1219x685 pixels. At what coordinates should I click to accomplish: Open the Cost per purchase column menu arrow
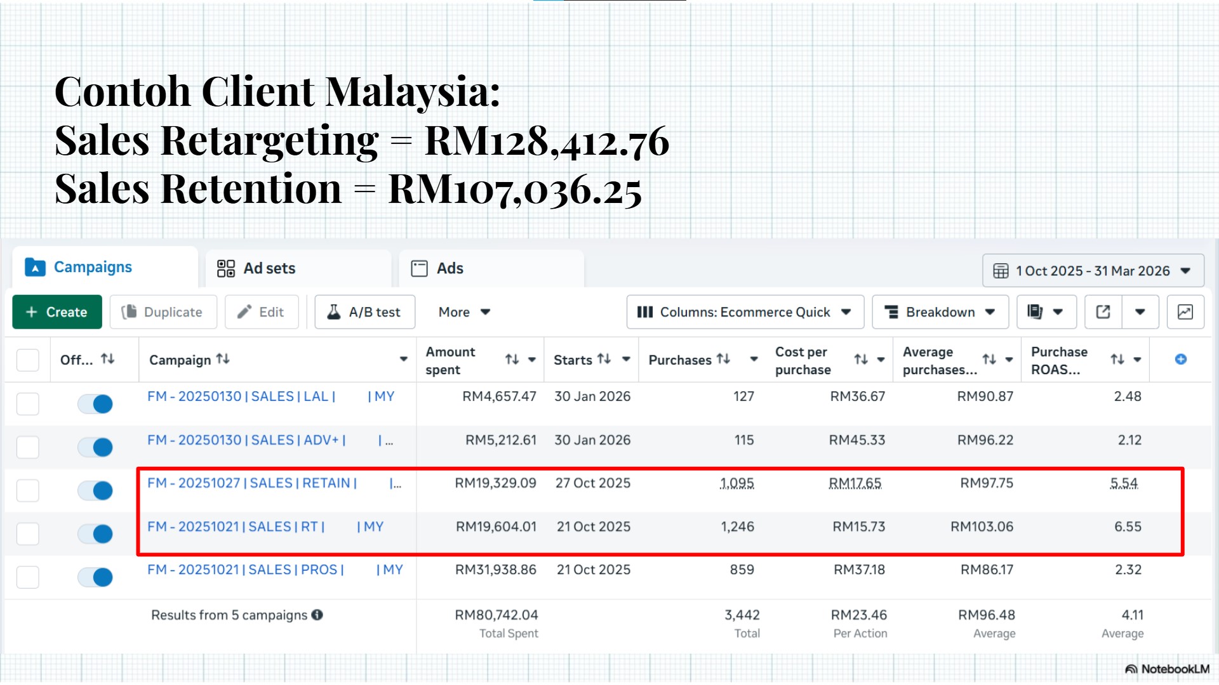tap(881, 360)
